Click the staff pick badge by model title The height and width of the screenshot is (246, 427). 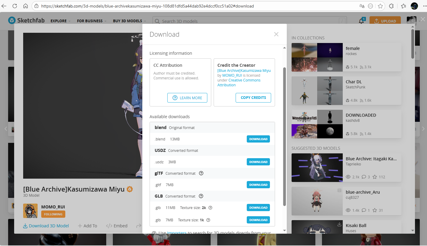point(130,189)
